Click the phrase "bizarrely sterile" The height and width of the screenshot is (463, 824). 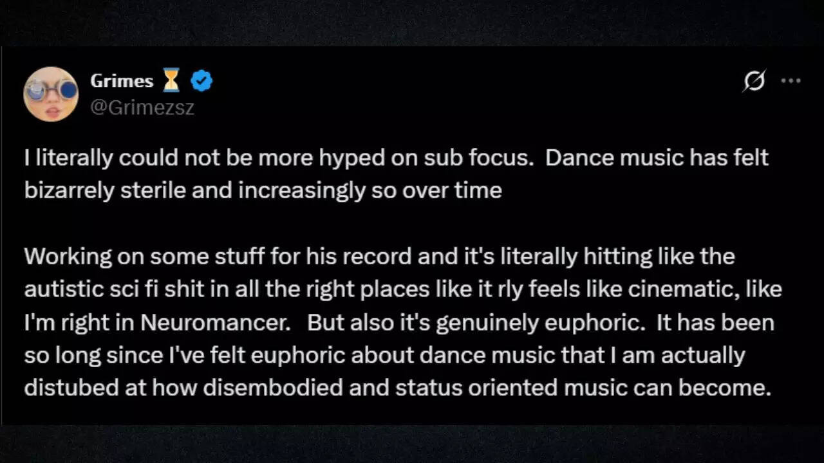coord(104,191)
